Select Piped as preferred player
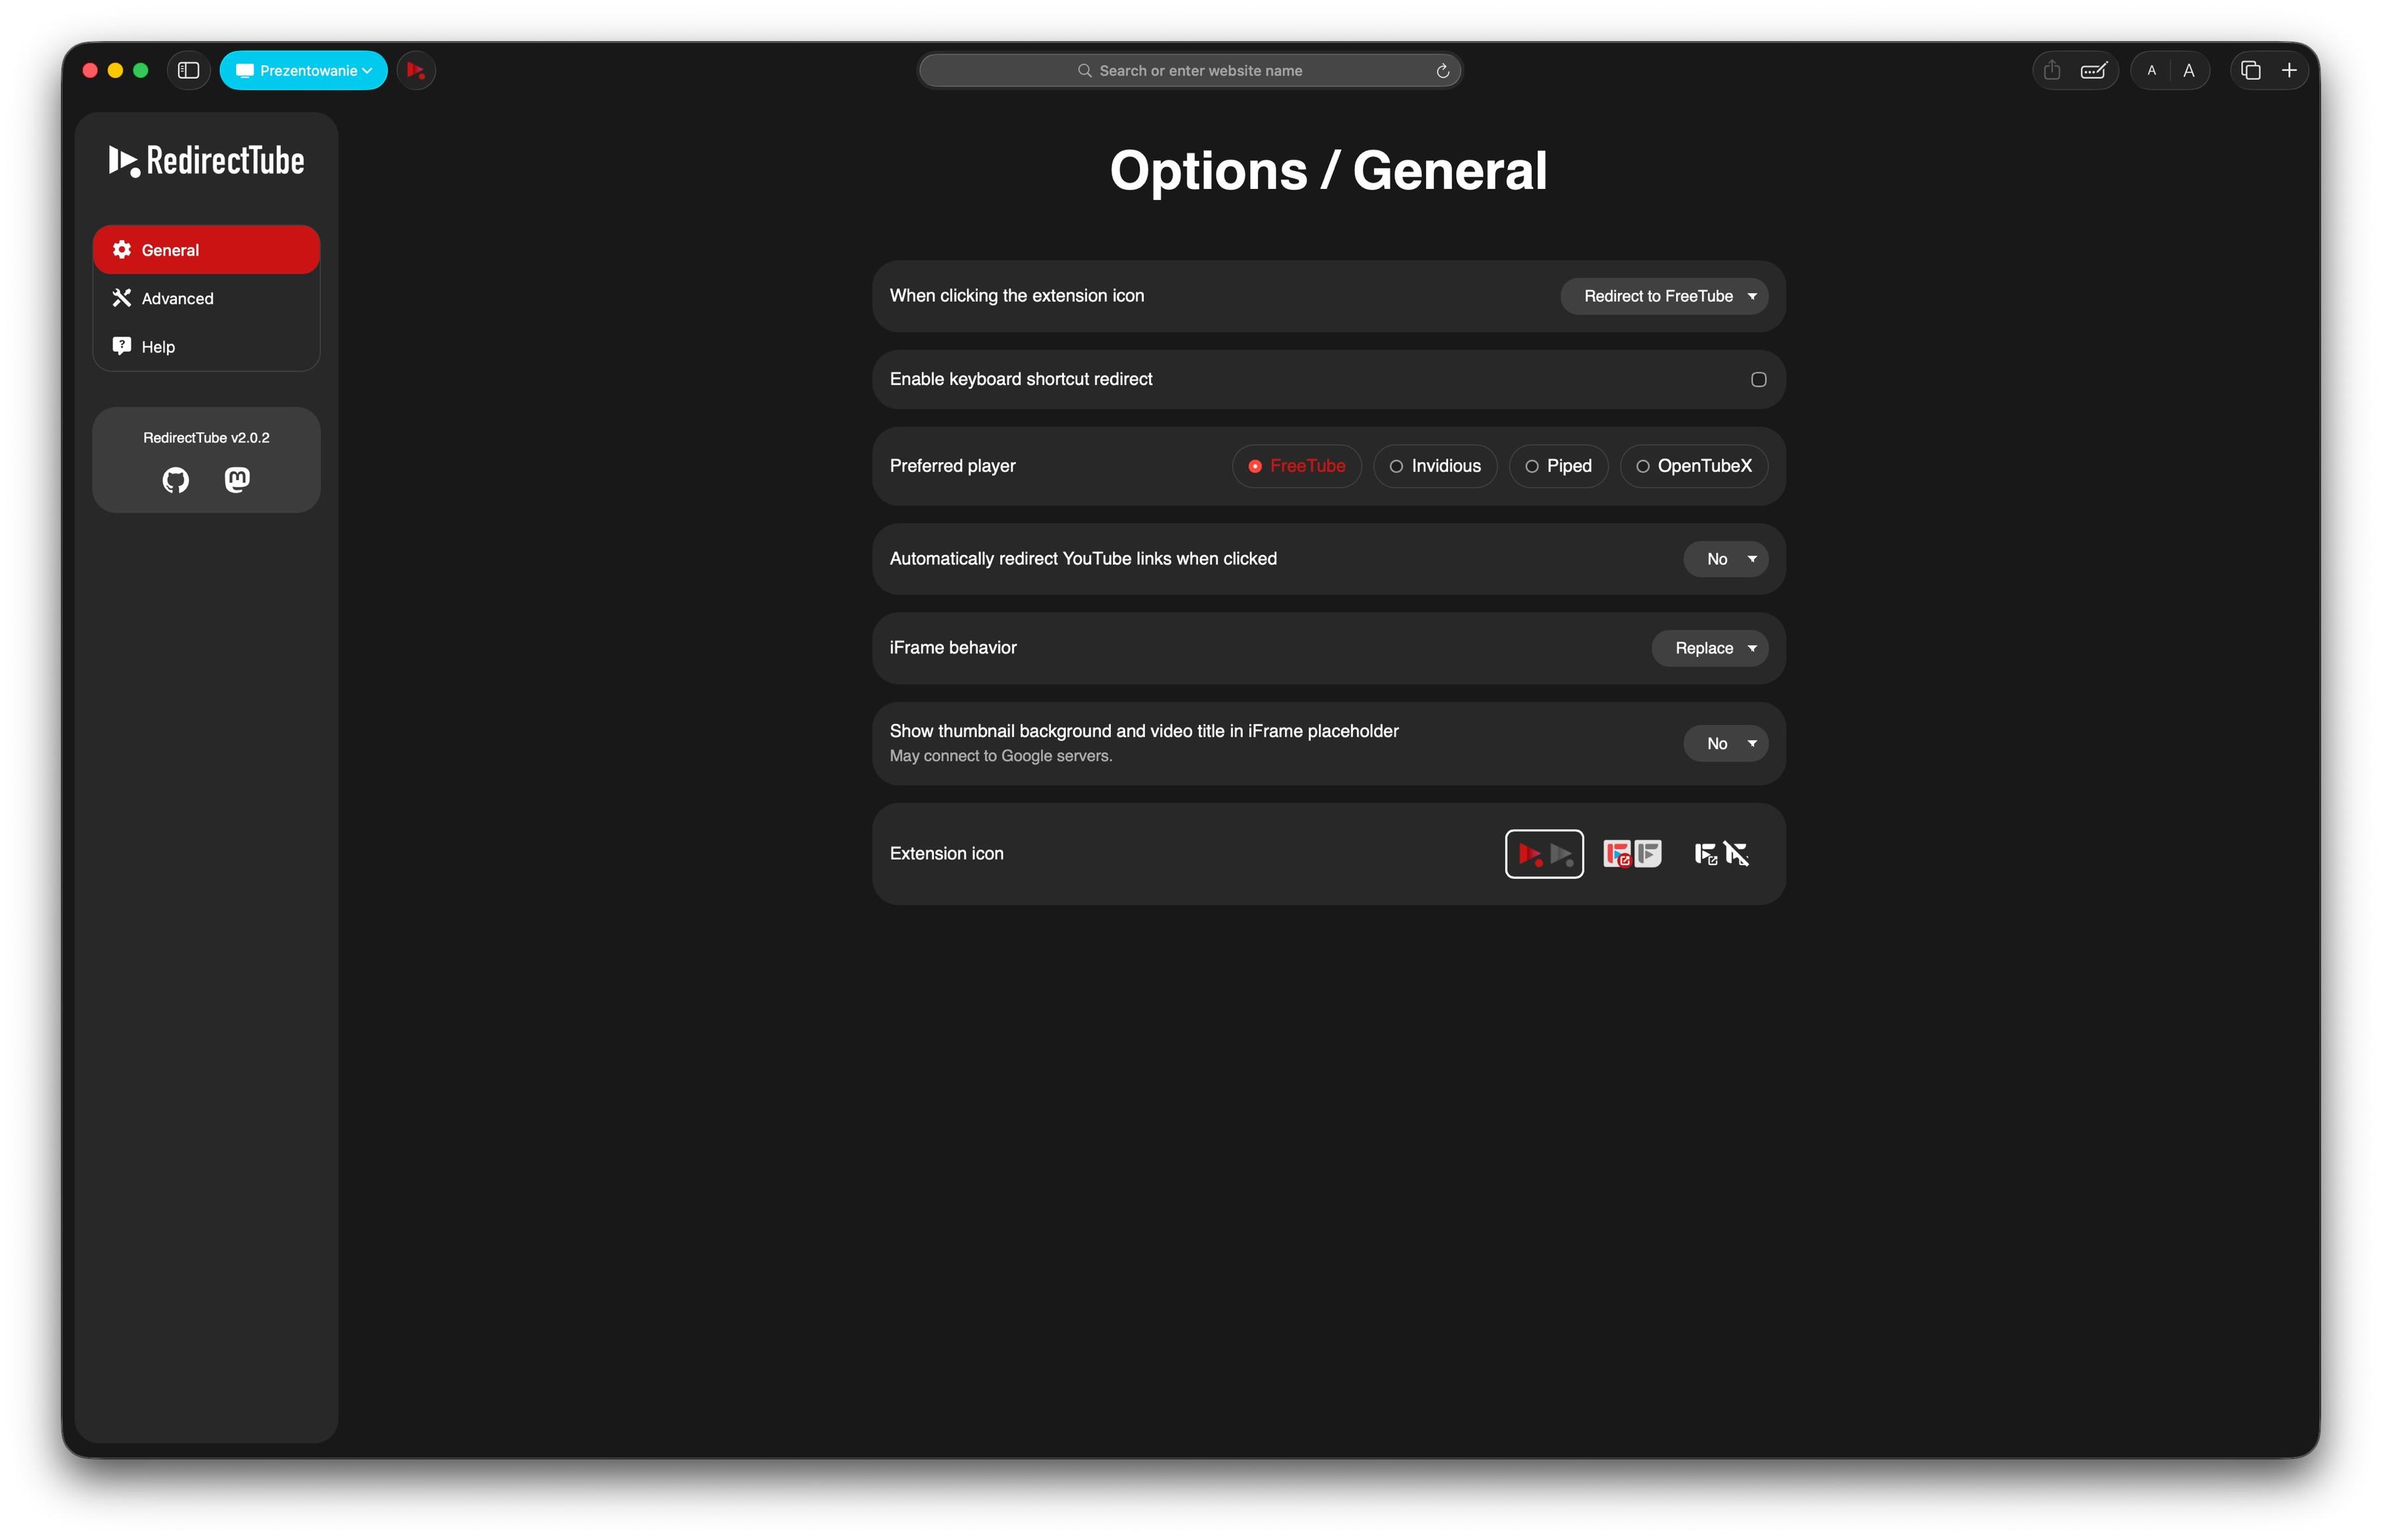 point(1558,466)
